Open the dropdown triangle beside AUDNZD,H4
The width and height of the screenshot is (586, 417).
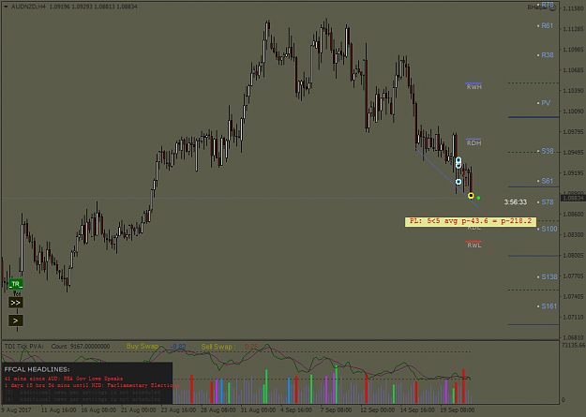[x=6, y=7]
